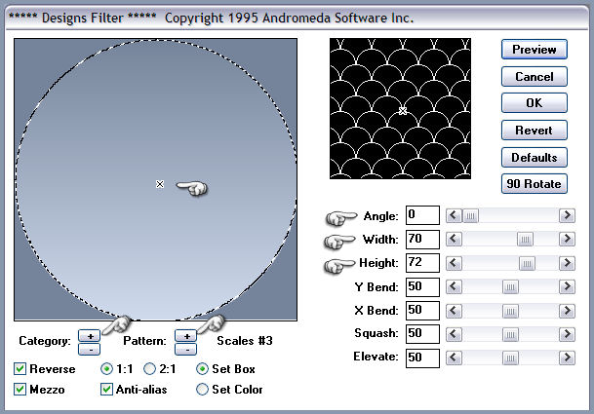Go to previous Category with minus button
The height and width of the screenshot is (414, 594).
(x=90, y=349)
